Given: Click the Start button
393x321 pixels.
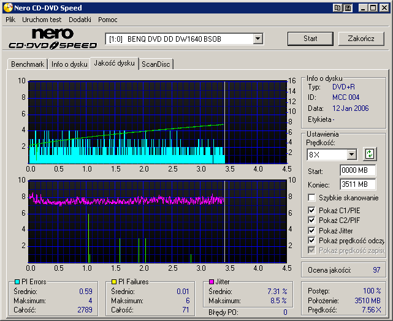Looking at the screenshot, I should [x=310, y=39].
